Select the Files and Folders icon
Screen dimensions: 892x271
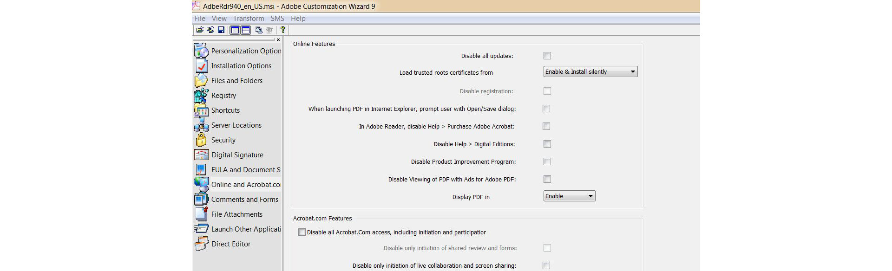click(201, 80)
